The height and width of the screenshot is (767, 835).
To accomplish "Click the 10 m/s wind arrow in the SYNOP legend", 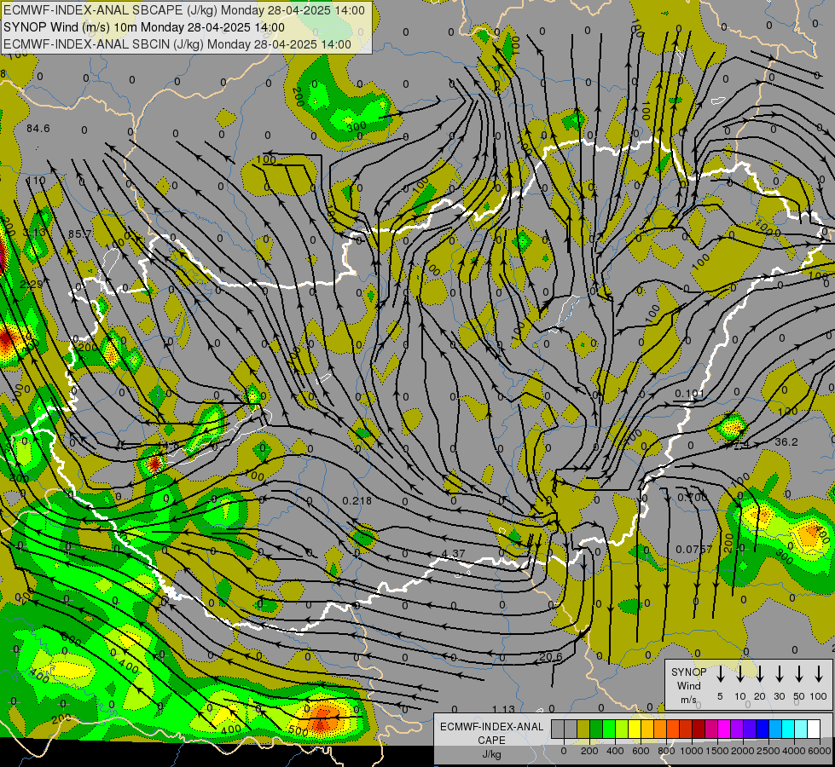I will [739, 674].
